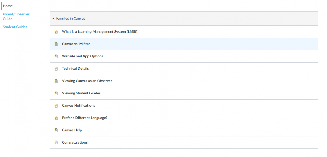
Task: Click page icon next to Website and App Options
Action: tap(56, 56)
